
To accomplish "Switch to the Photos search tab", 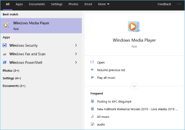I will [73, 4].
